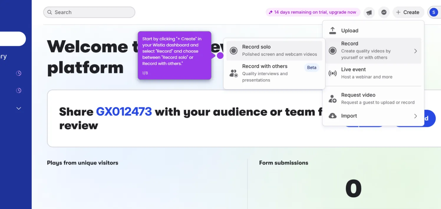
Task: Click the Record with others people icon
Action: point(234,73)
